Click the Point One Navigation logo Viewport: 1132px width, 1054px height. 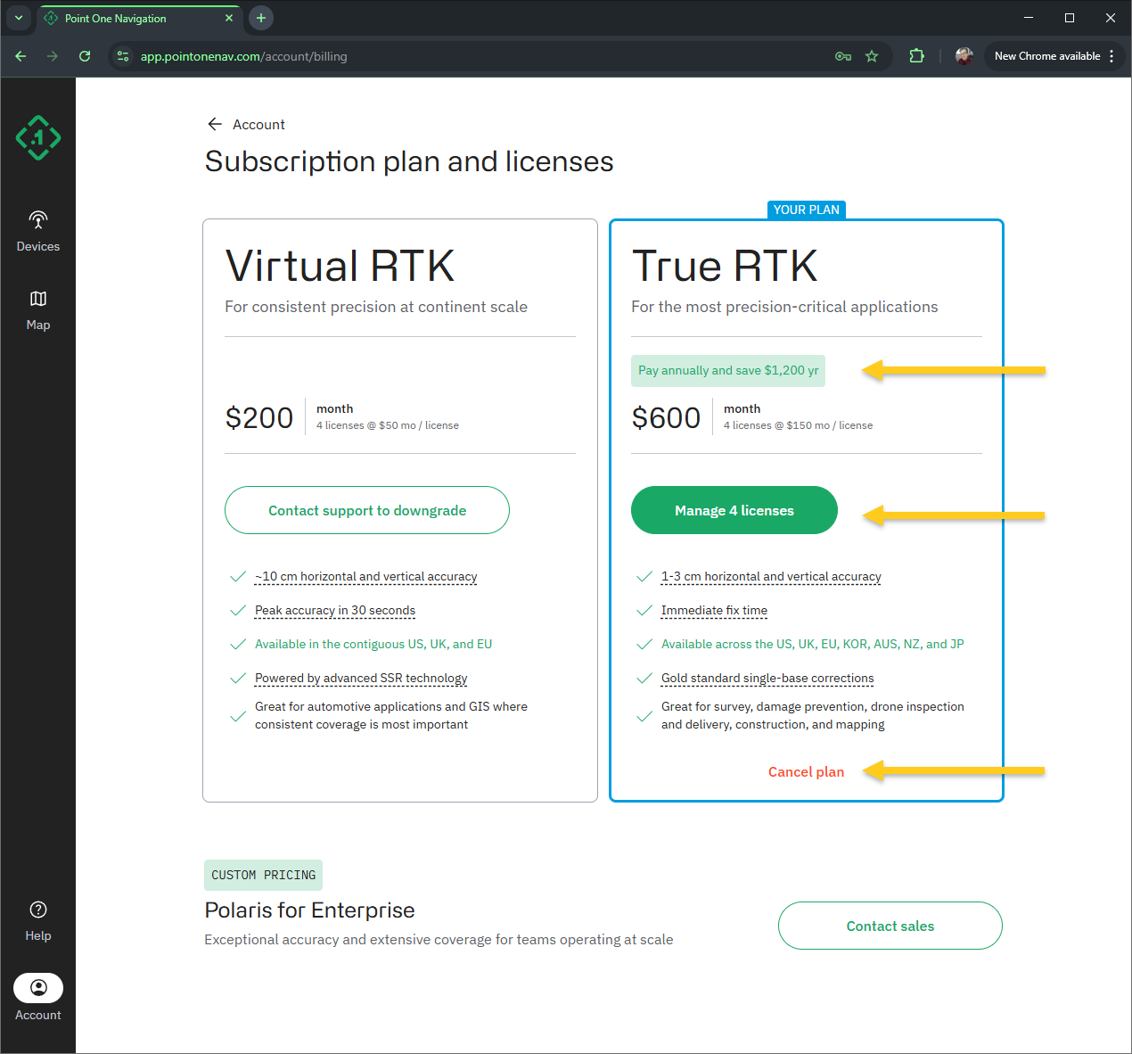pyautogui.click(x=38, y=137)
